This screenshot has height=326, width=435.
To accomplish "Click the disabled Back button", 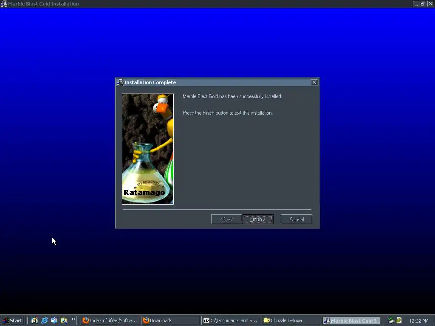I will (x=226, y=219).
